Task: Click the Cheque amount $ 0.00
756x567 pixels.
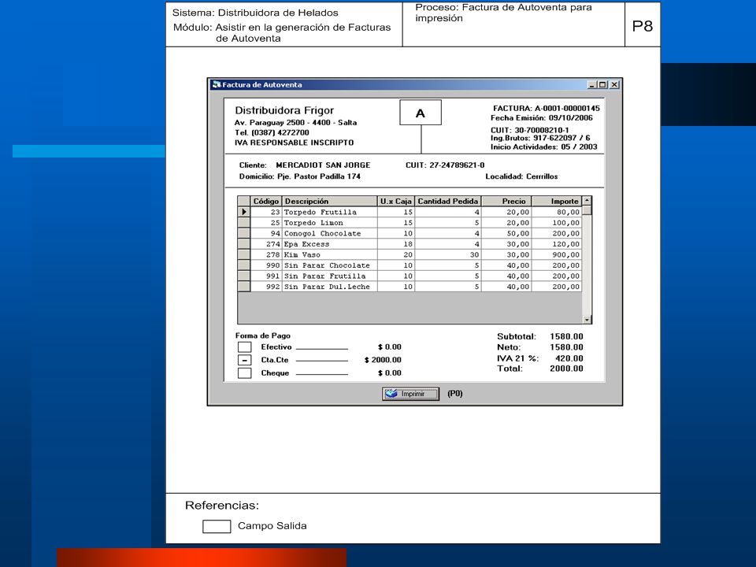Action: 390,373
